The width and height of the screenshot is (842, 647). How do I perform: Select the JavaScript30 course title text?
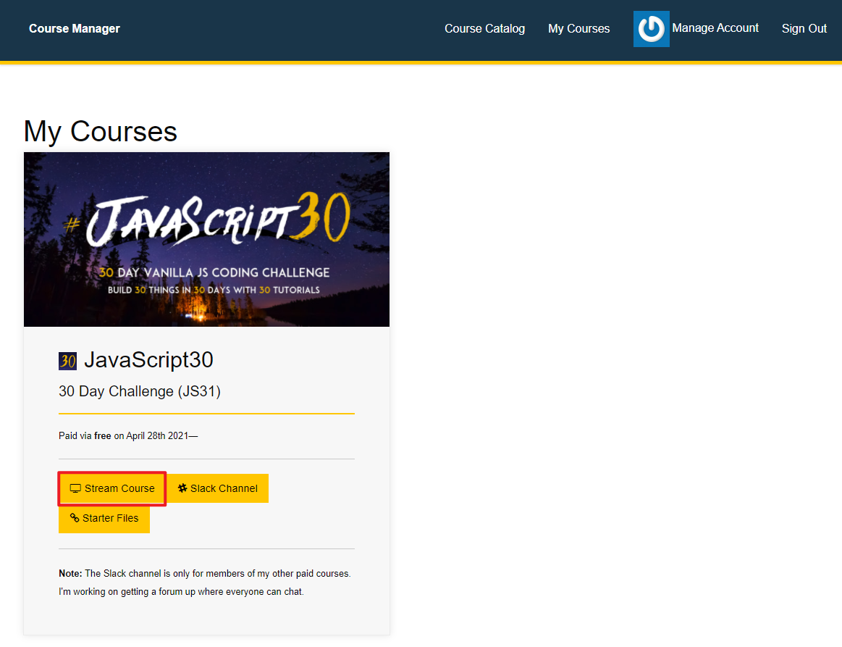[x=148, y=360]
